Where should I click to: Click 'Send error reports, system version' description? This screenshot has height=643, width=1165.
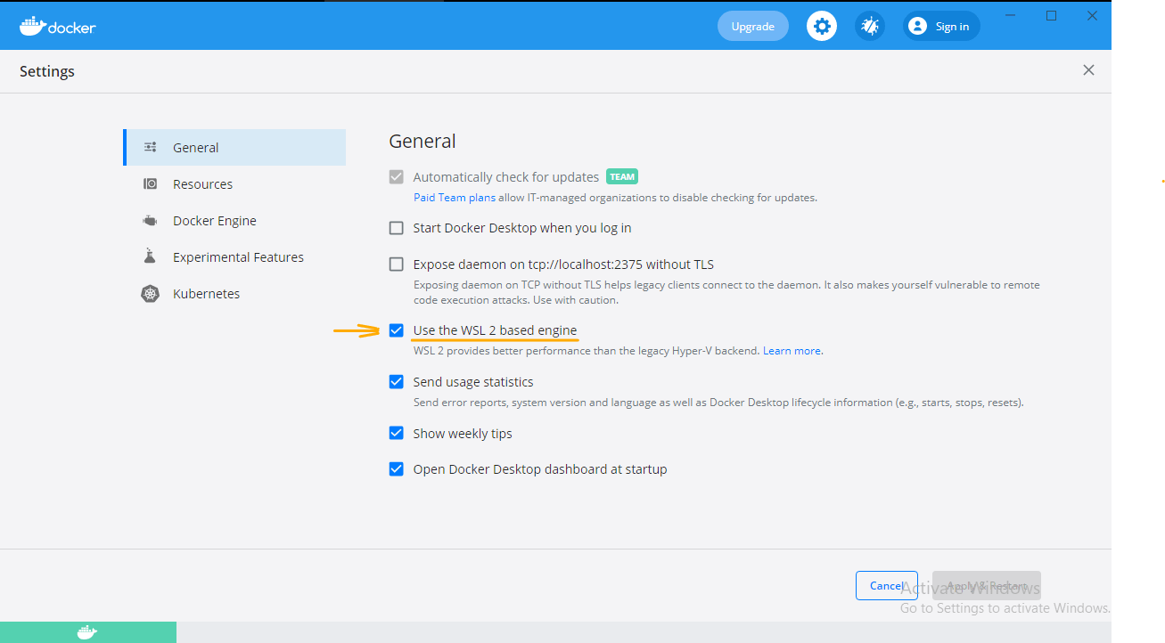pos(718,403)
